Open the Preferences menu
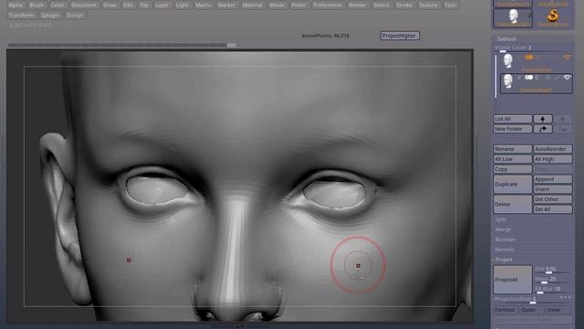The height and width of the screenshot is (329, 584). tap(328, 5)
